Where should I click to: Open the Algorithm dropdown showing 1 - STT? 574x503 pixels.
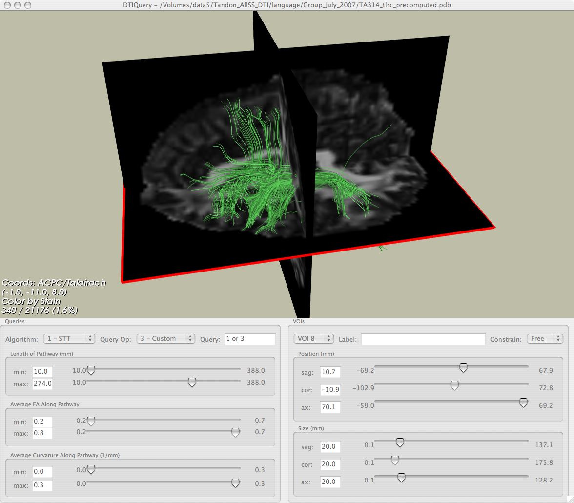69,338
